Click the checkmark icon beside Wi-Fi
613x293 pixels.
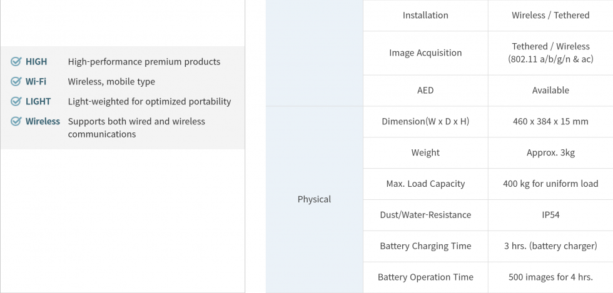16,82
